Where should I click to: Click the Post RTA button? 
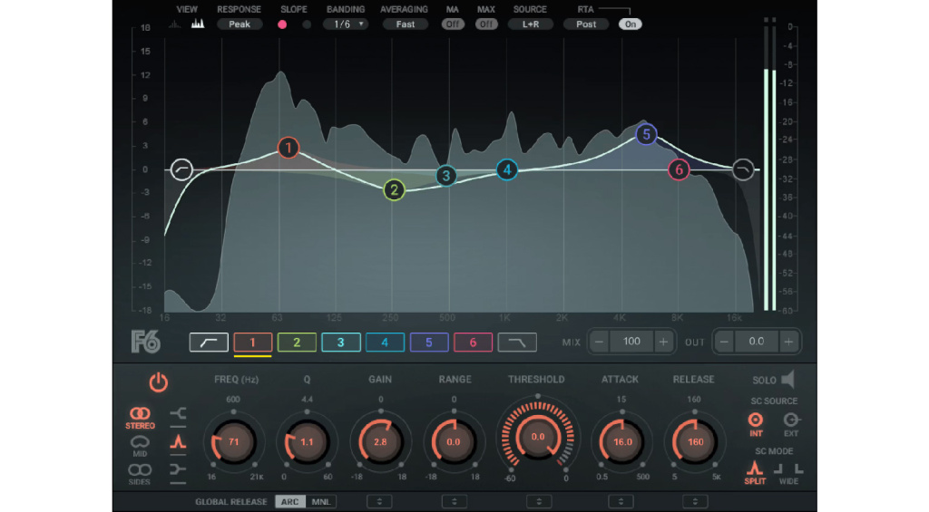[586, 24]
